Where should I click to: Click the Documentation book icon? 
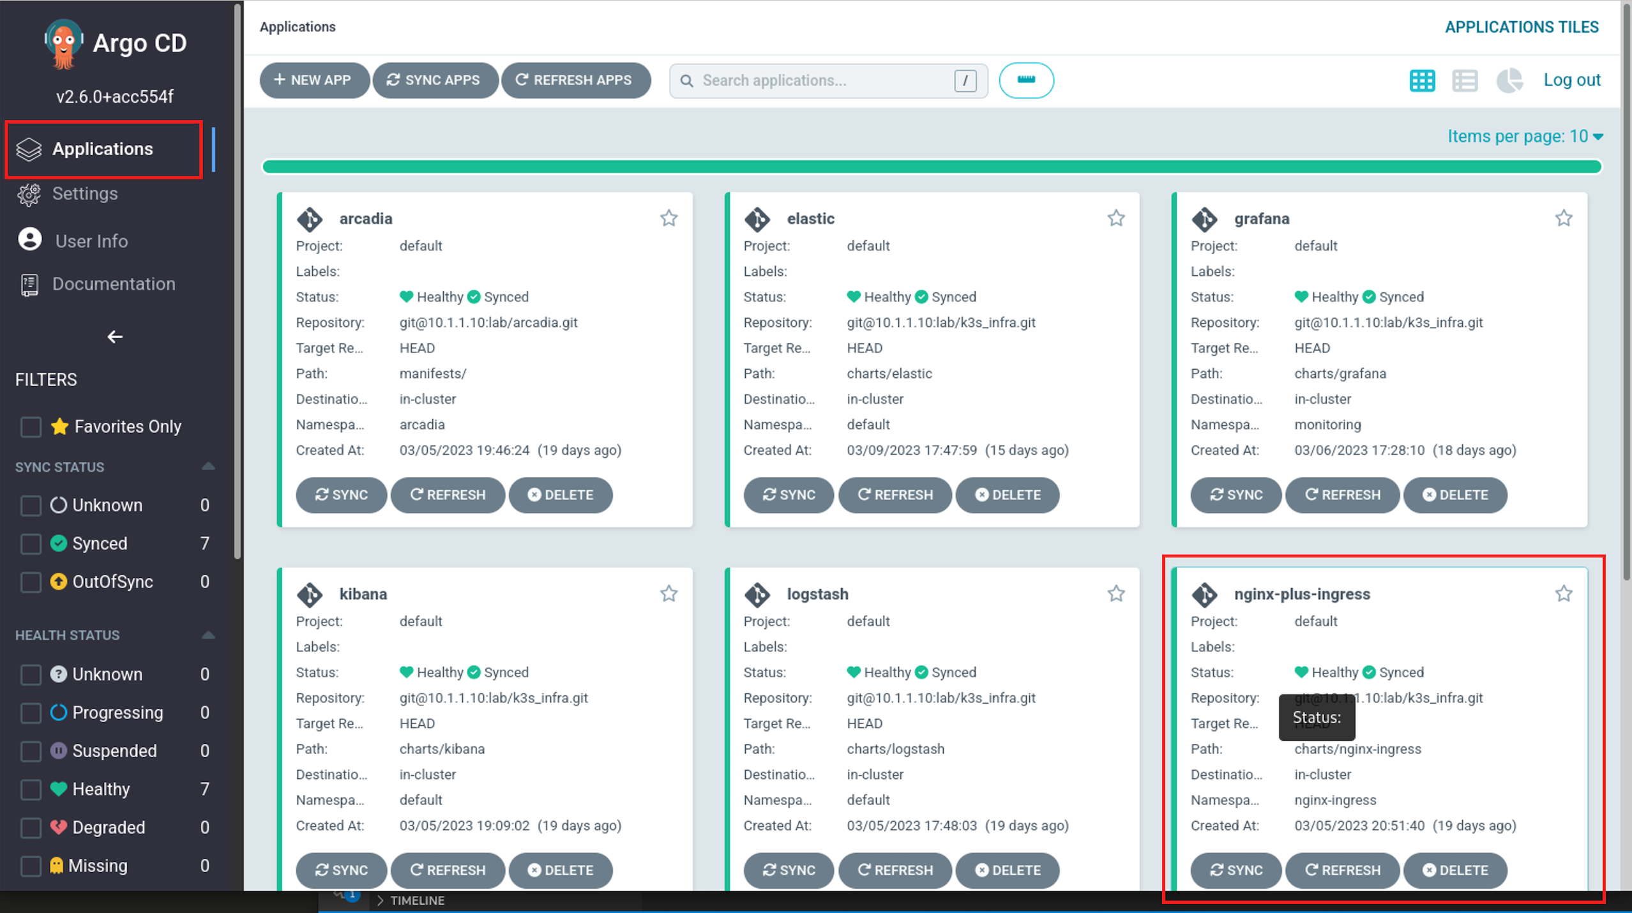tap(29, 285)
